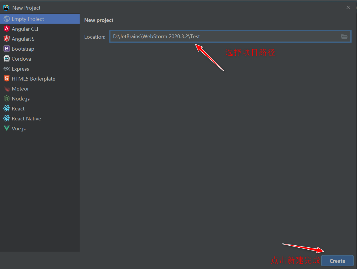Close the New Project dialog
Screen dimensions: 357x269
click(348, 7)
